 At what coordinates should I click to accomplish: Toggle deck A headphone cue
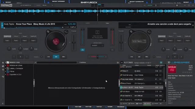tap(83, 50)
